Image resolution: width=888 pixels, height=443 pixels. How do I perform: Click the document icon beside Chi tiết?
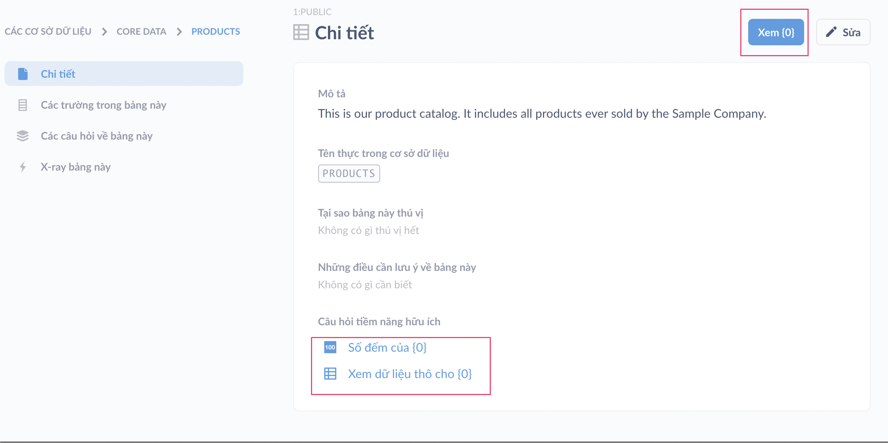[x=23, y=74]
